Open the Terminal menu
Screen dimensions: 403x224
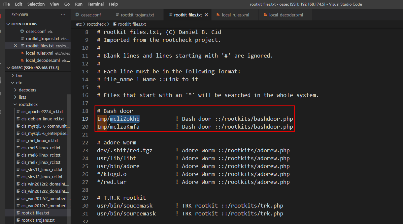pyautogui.click(x=96, y=4)
